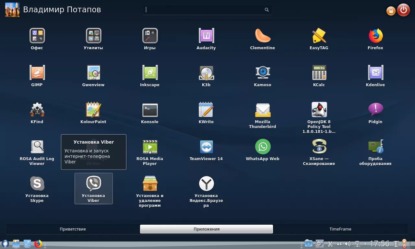Viewport: 415px width, 249px height.
Task: Click the clock showing 17:56
Action: (380, 243)
